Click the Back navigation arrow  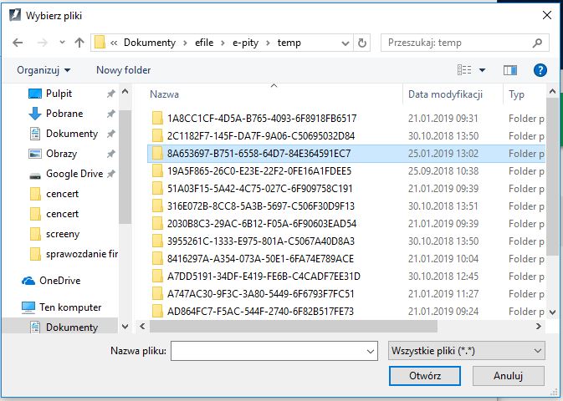(18, 43)
